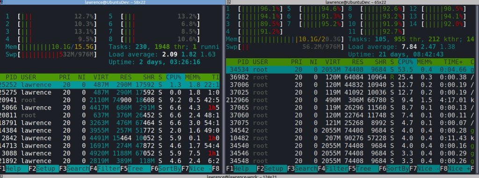This screenshot has height=178, width=479.
Task: Click F8 Nice + in the right htop pane
Action: tap(455, 169)
